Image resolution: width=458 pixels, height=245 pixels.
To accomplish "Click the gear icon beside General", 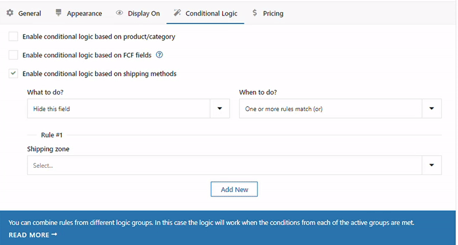I will (x=10, y=13).
